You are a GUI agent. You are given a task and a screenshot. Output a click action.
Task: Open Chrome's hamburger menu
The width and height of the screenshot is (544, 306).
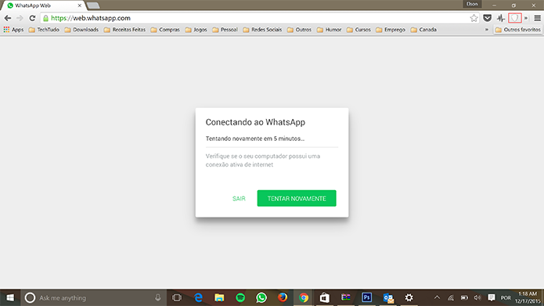pos(537,18)
